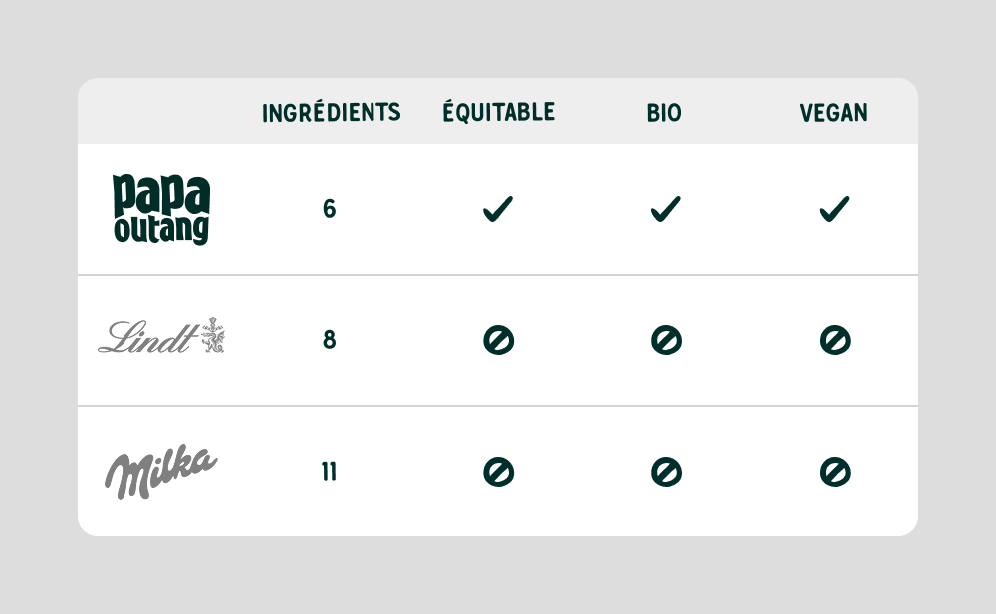
Task: Click Lindt's Équitable prohibited icon
Action: coord(498,340)
